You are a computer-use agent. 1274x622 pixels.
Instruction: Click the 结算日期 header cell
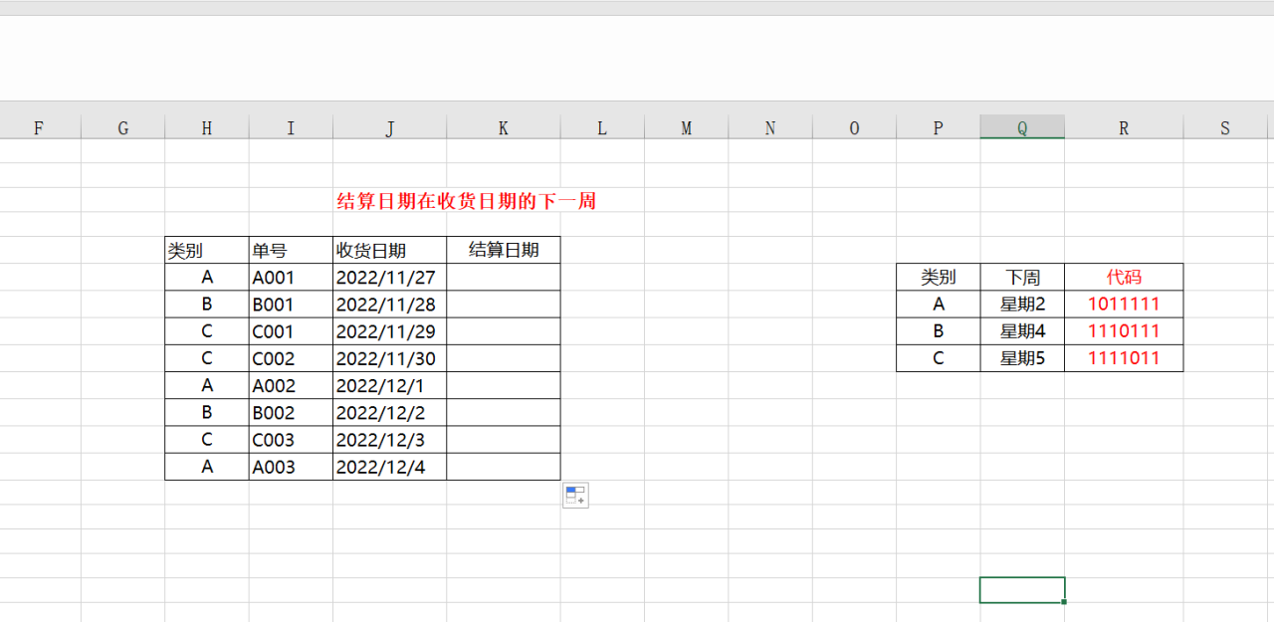504,250
